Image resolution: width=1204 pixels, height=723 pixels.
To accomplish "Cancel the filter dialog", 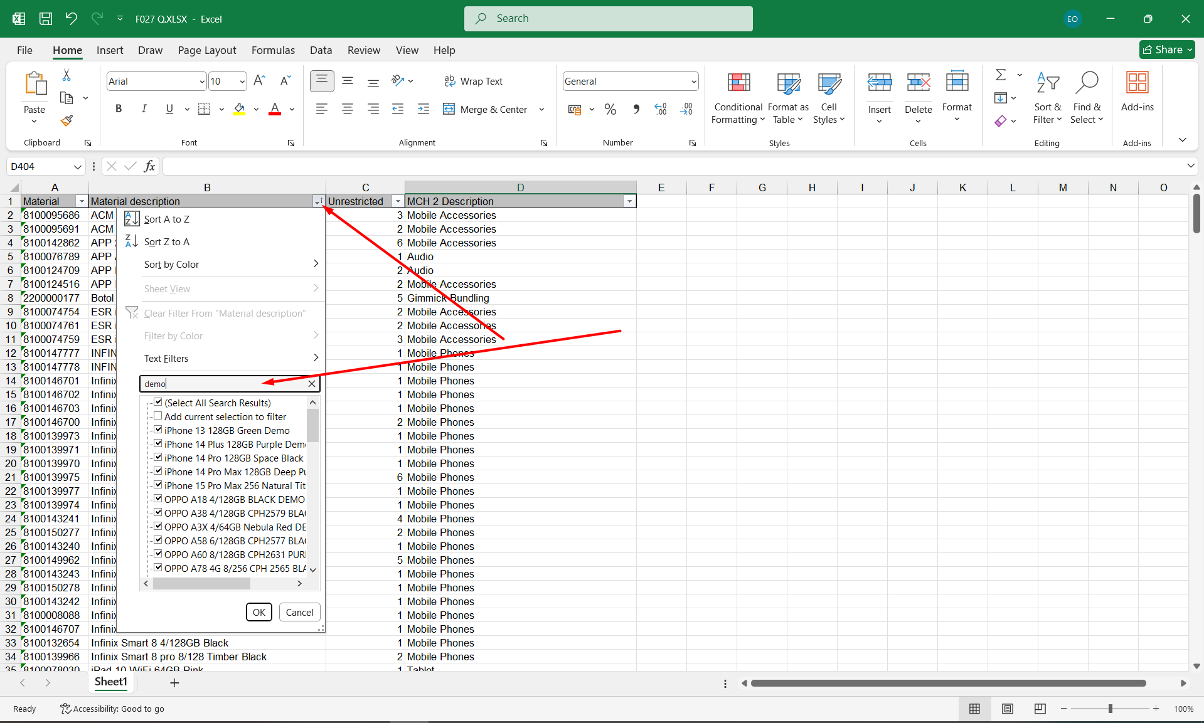I will [x=299, y=612].
